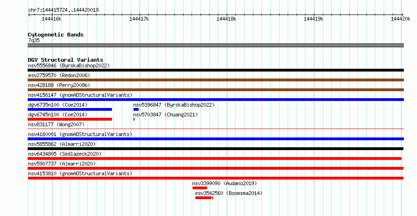The height and width of the screenshot is (216, 417).
Task: Open the nsv5396847 (ByrskaBishop2022) label
Action: click(x=174, y=105)
